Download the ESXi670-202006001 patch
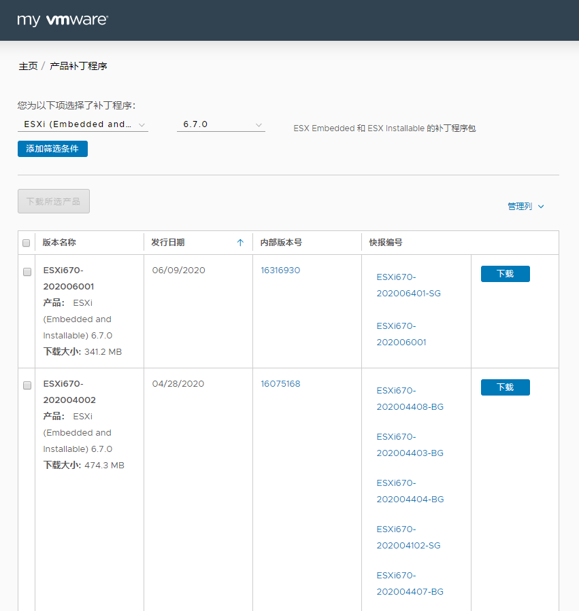 point(506,274)
